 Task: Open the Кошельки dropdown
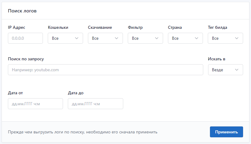(65, 38)
